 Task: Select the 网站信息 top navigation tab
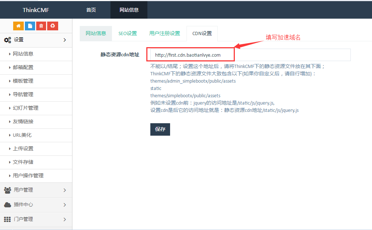click(129, 10)
